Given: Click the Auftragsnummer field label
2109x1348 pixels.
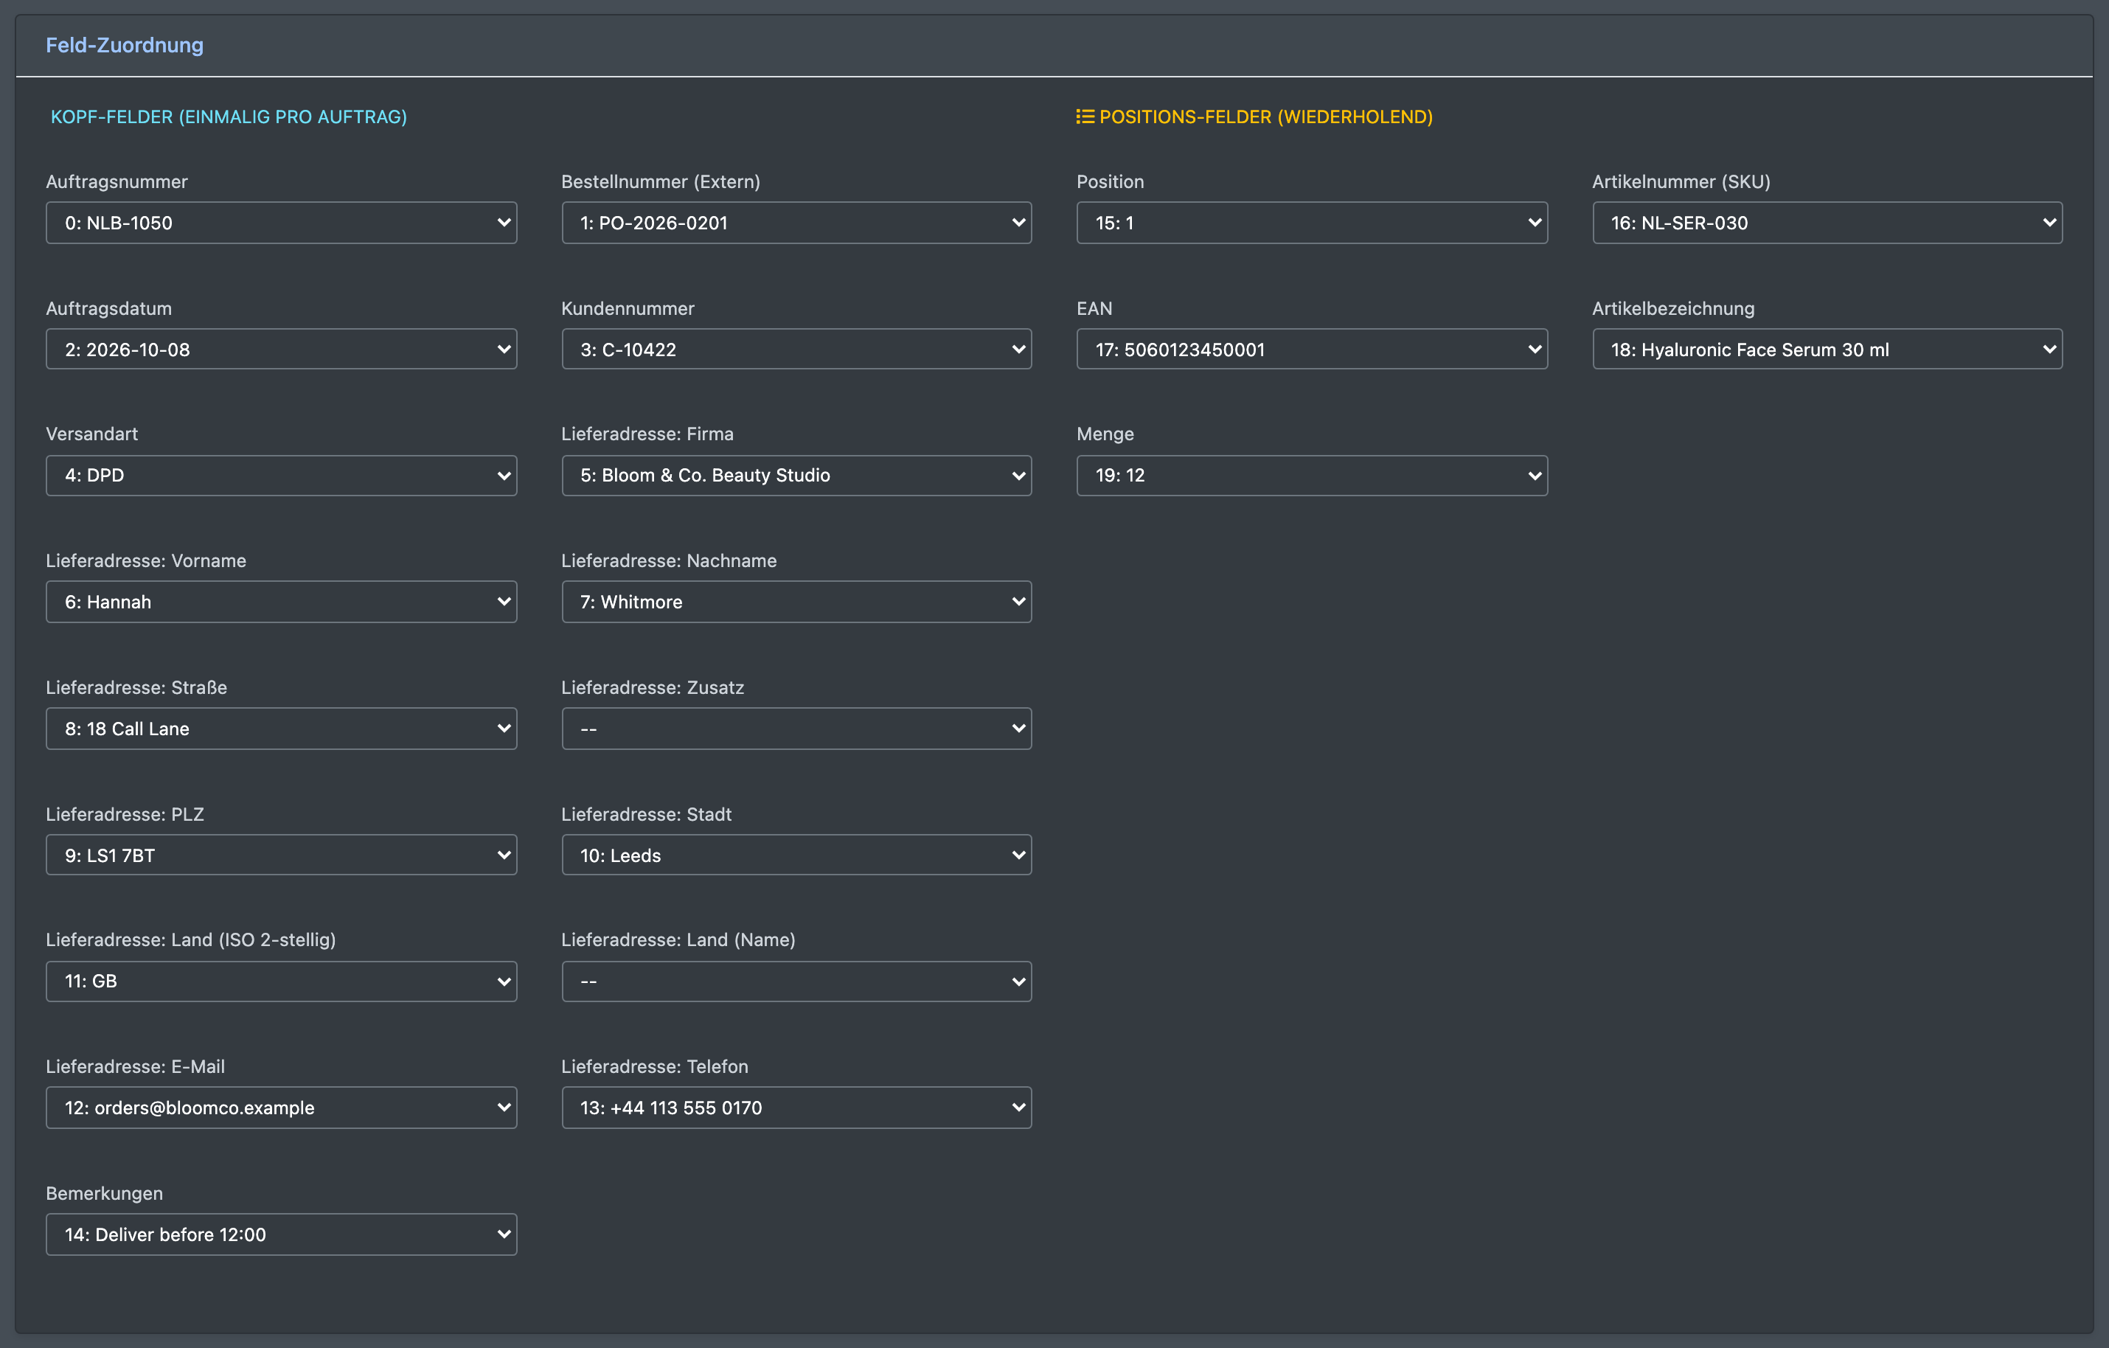Looking at the screenshot, I should pyautogui.click(x=117, y=181).
